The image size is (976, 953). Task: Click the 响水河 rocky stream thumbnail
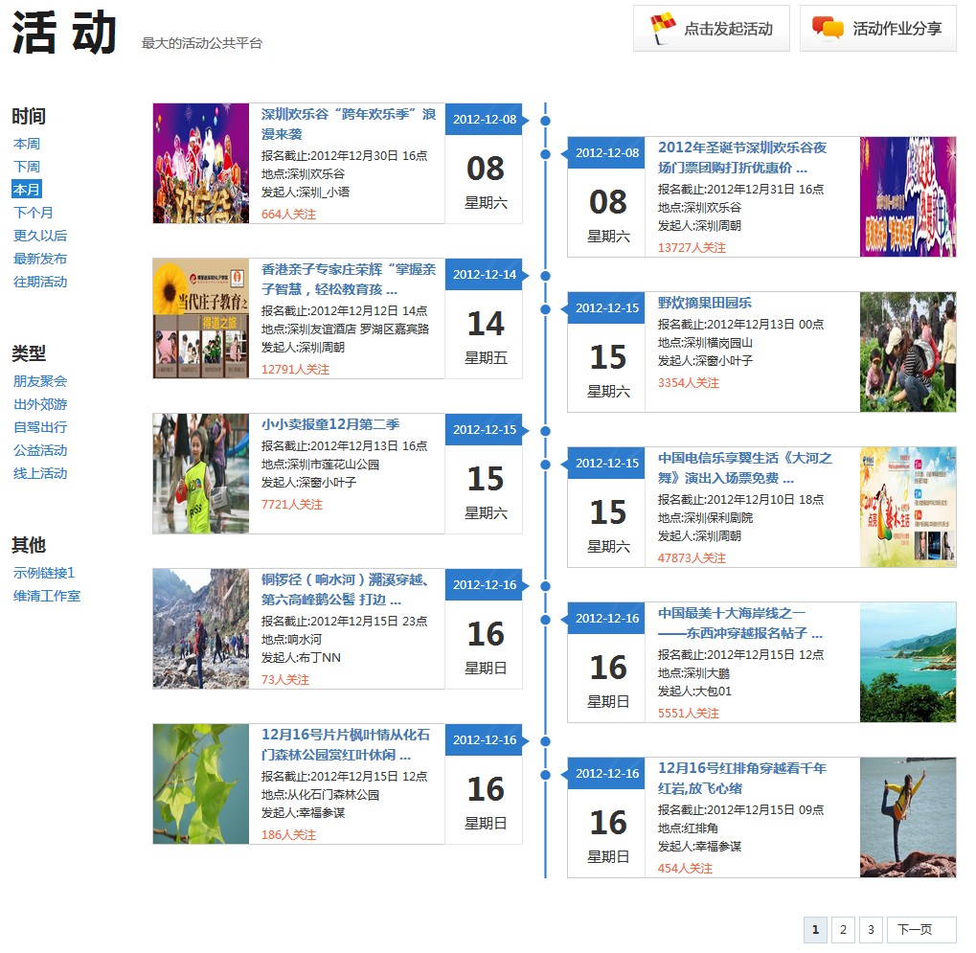(201, 628)
